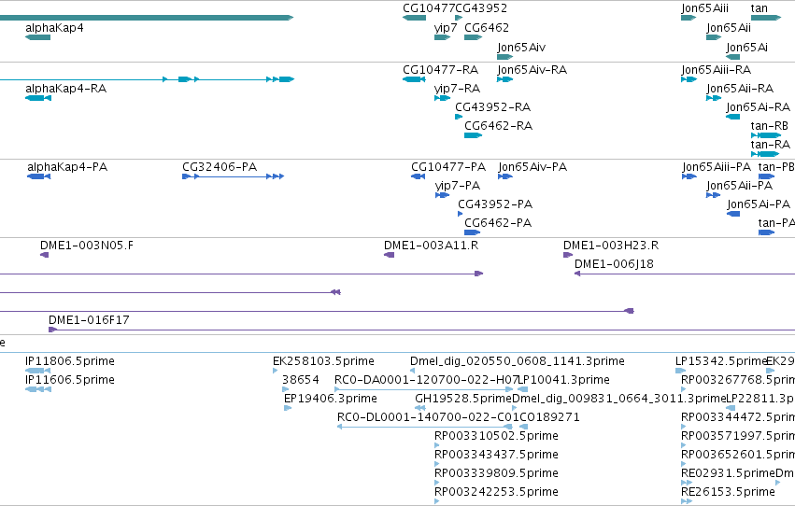The height and width of the screenshot is (506, 795).
Task: Click the RP003343437.5prime label
Action: pyautogui.click(x=496, y=455)
